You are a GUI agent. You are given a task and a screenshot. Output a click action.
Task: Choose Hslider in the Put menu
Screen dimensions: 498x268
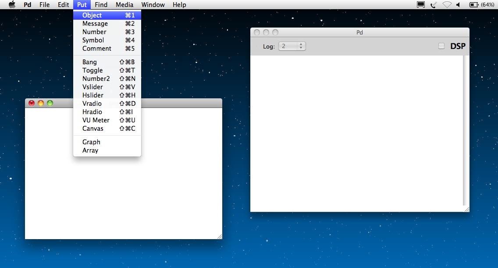coord(107,95)
